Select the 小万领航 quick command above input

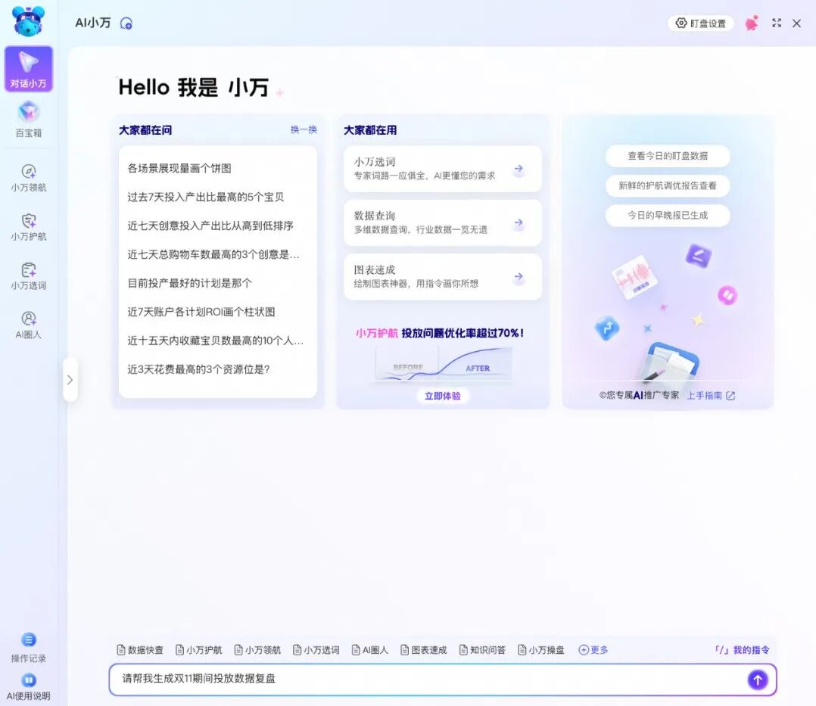[257, 650]
